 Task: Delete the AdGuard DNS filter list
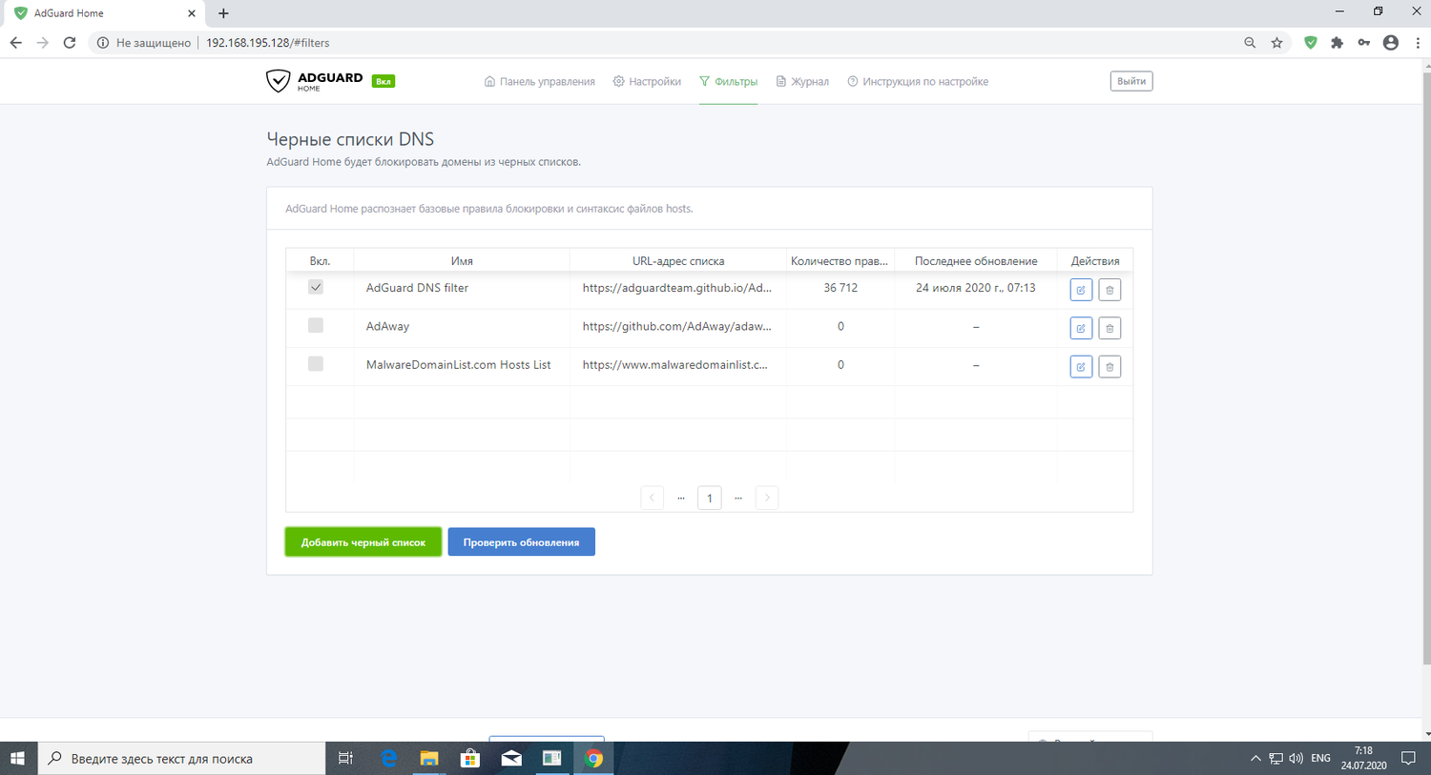pyautogui.click(x=1110, y=290)
